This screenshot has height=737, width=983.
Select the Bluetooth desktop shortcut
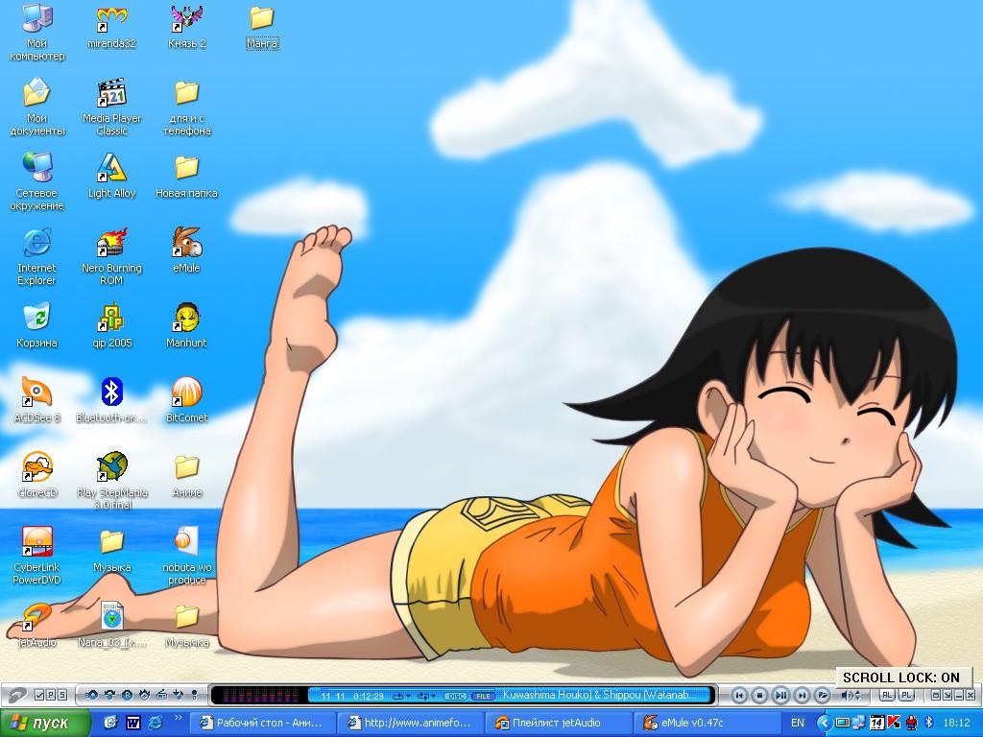(111, 400)
